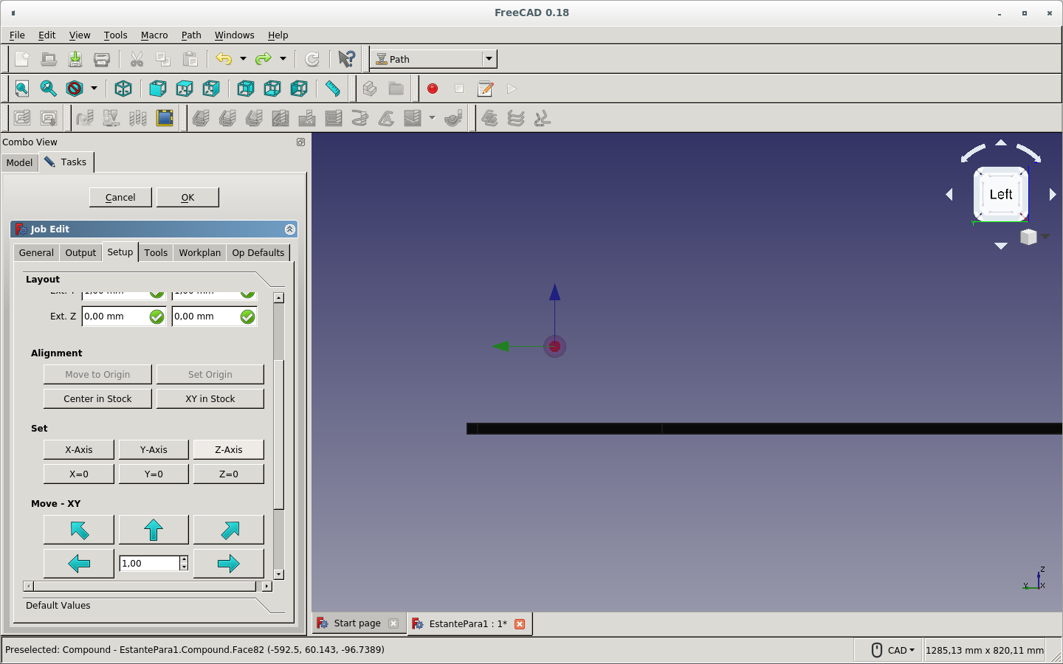Activate the What's This help cursor
This screenshot has width=1063, height=664.
click(346, 59)
